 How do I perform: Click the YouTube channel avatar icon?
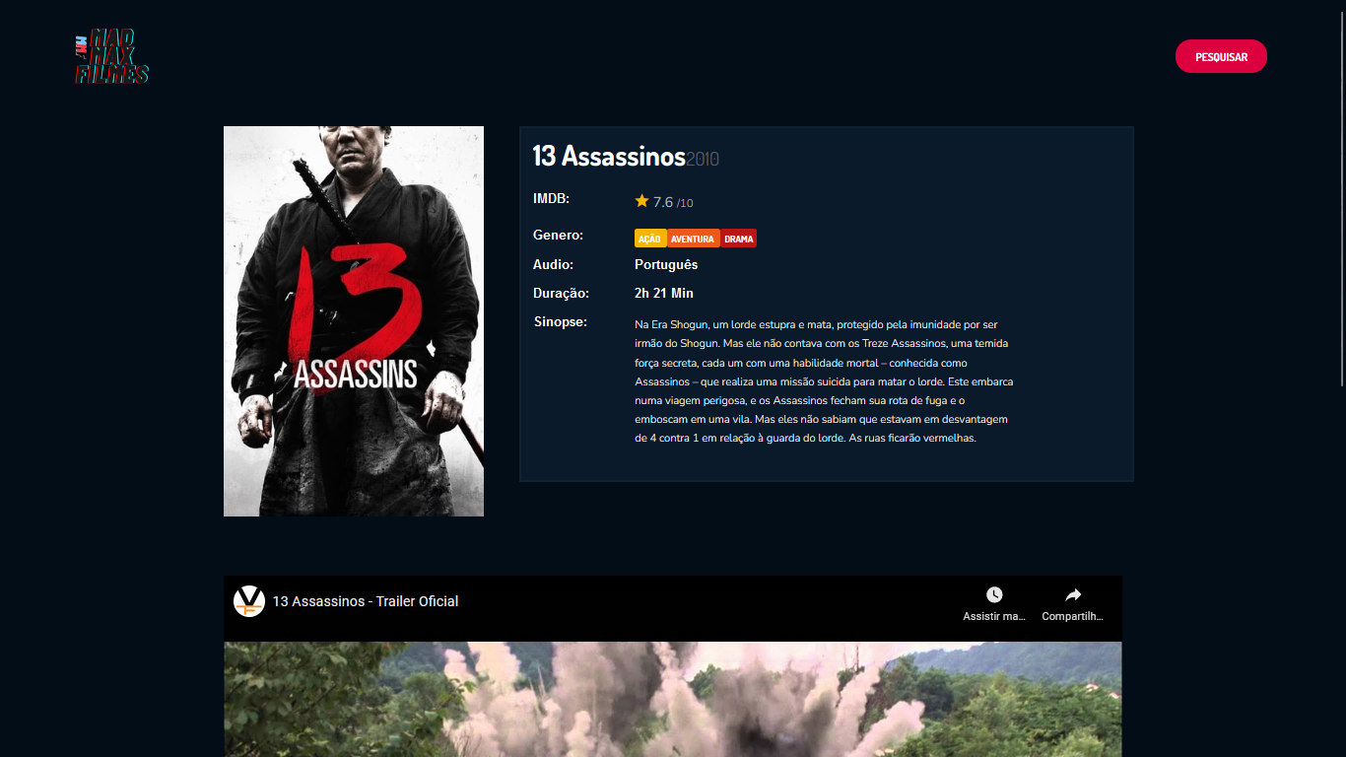249,601
